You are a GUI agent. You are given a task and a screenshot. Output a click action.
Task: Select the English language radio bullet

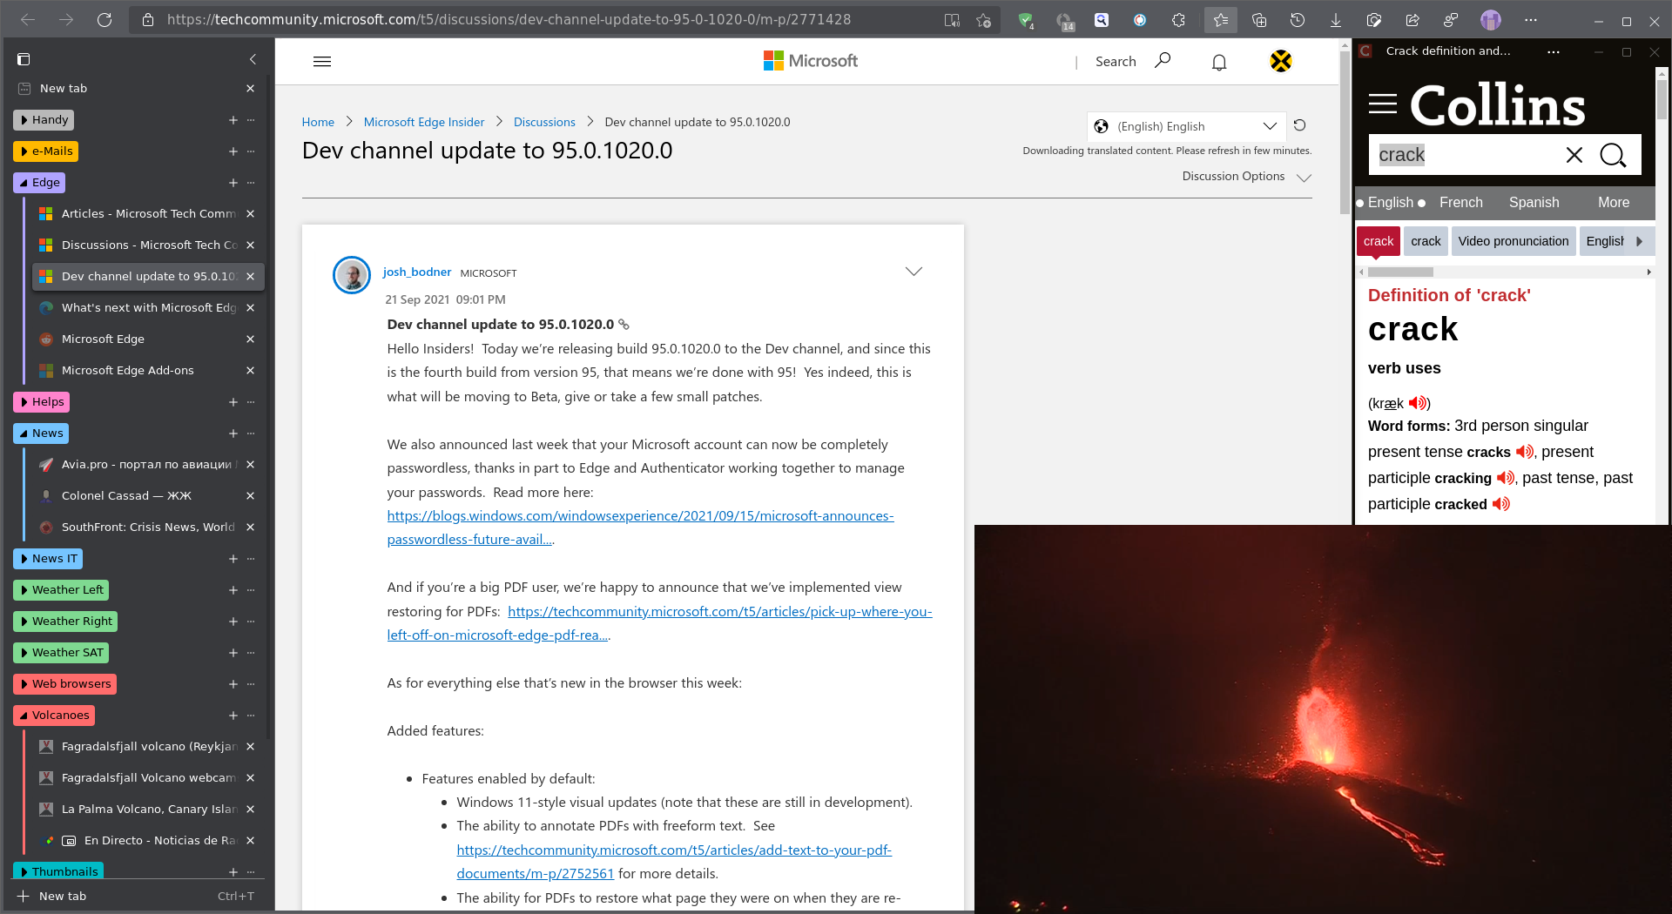click(1358, 203)
